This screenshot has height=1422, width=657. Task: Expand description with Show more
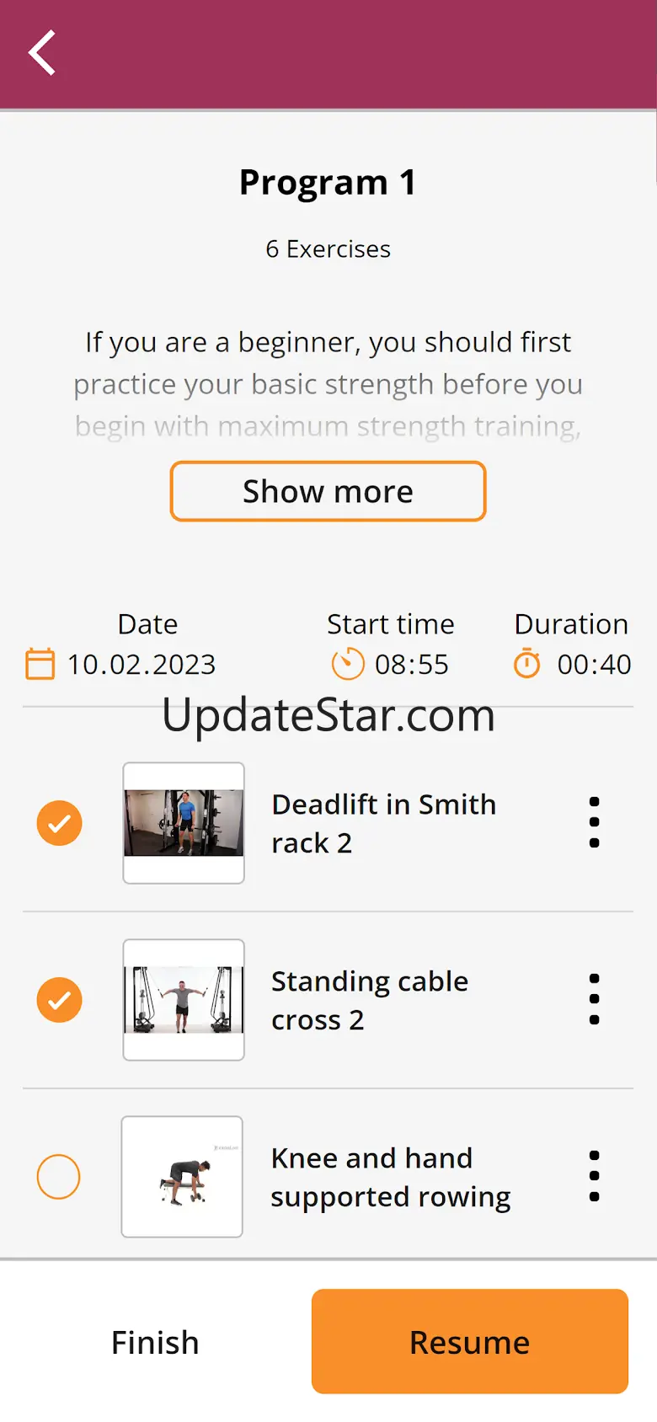[328, 491]
